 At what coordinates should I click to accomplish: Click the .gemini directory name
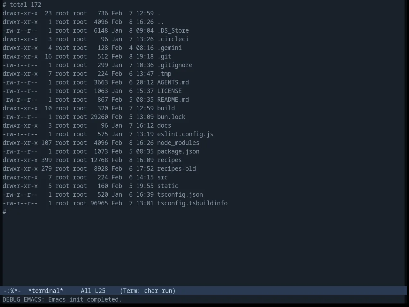(169, 48)
